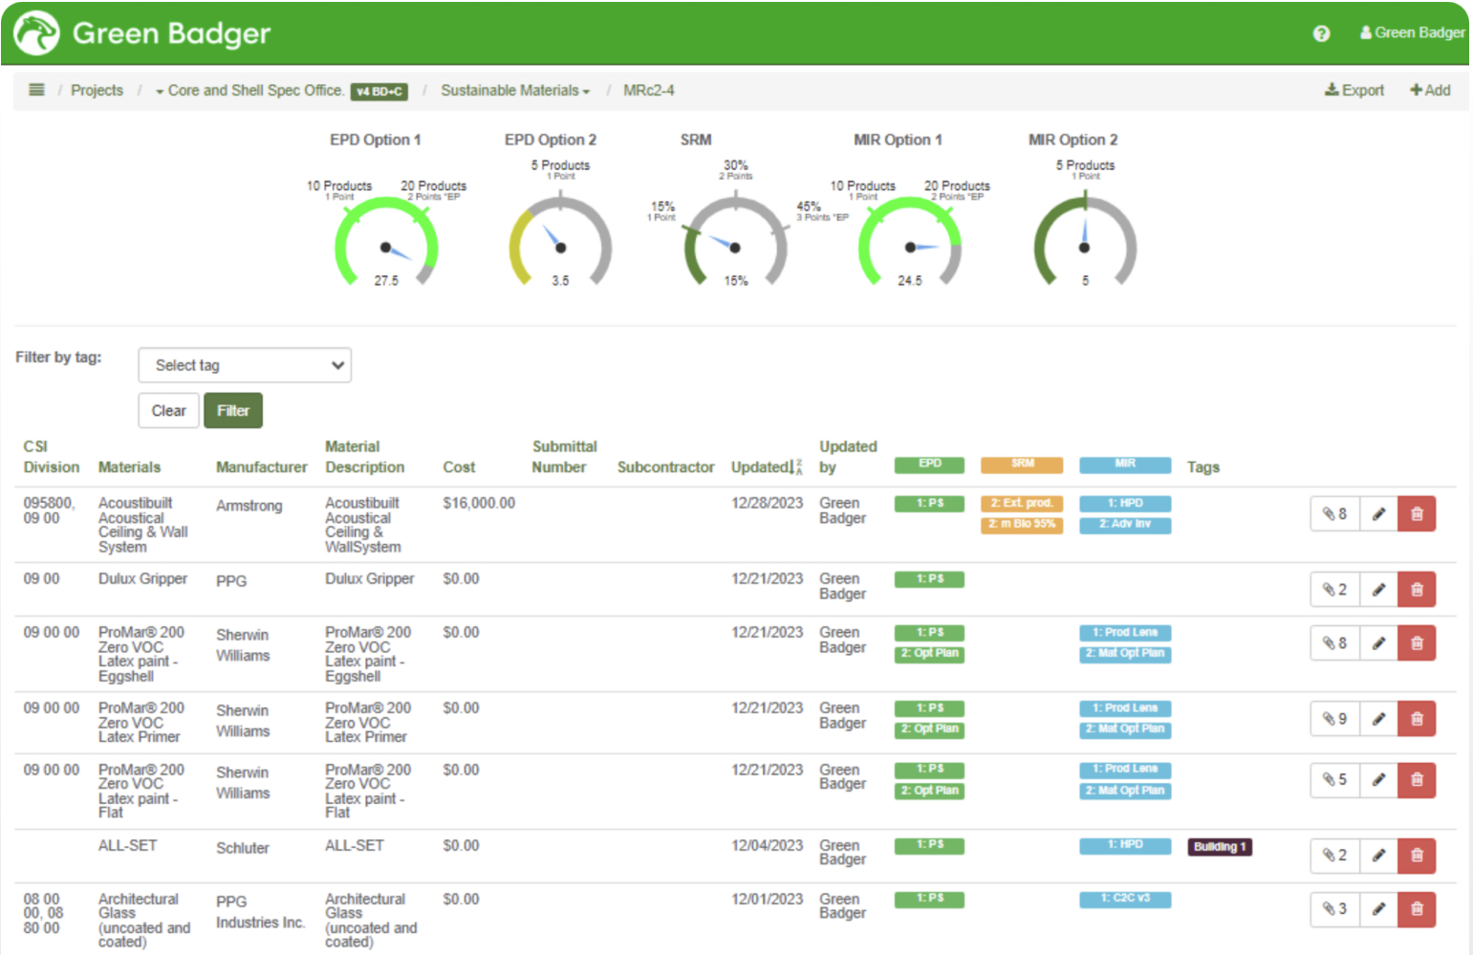The height and width of the screenshot is (955, 1473).
Task: Apply the tag Filter
Action: 233,410
